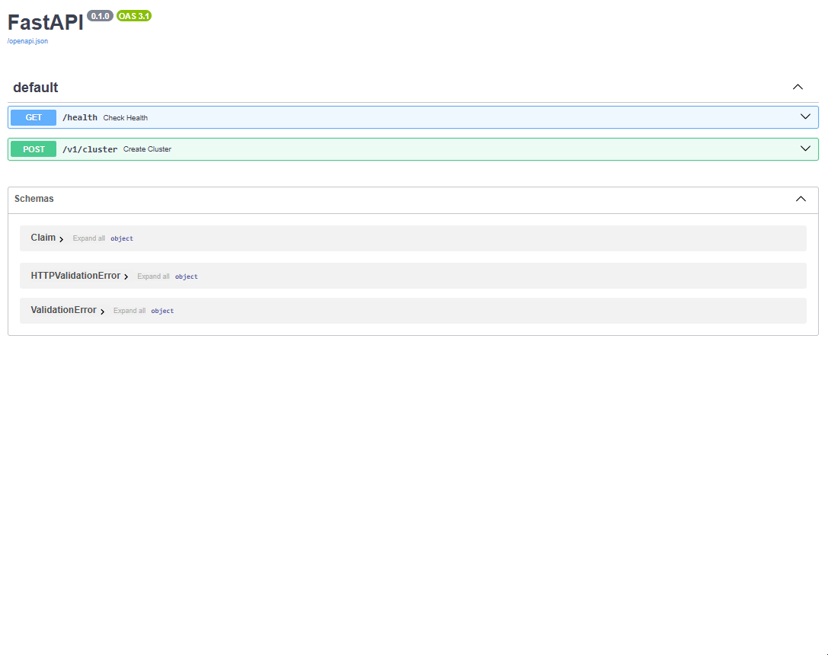Click the 0.1.0 version badge

pos(100,16)
